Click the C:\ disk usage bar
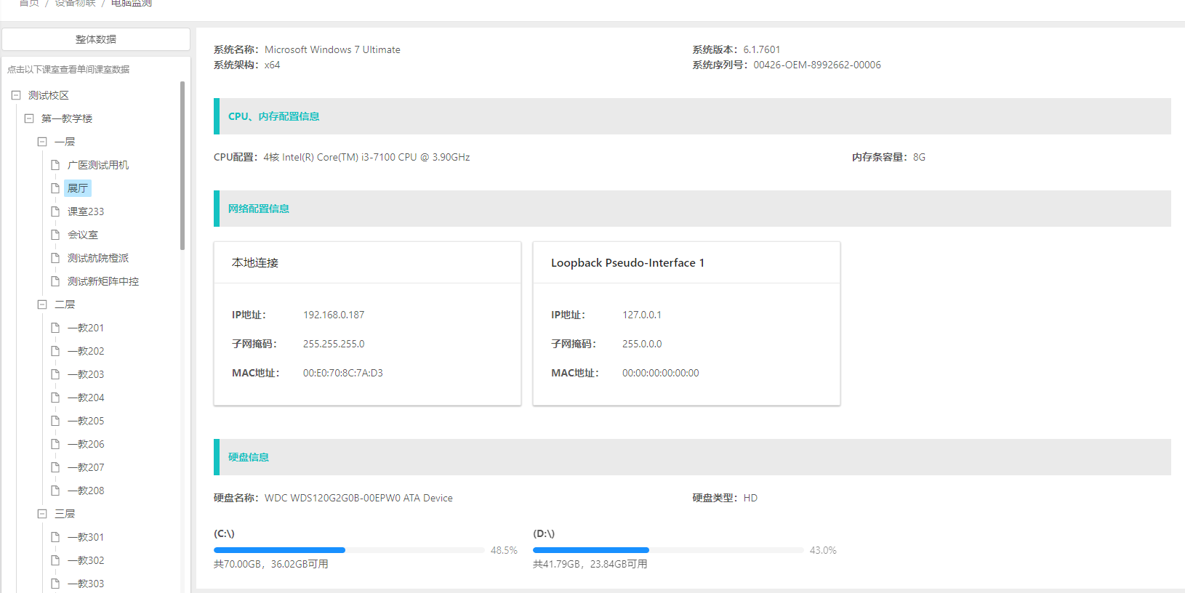1185x593 pixels. pyautogui.click(x=349, y=550)
